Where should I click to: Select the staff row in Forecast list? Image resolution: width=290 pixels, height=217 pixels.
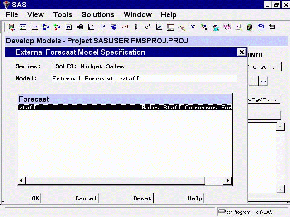[x=125, y=108]
